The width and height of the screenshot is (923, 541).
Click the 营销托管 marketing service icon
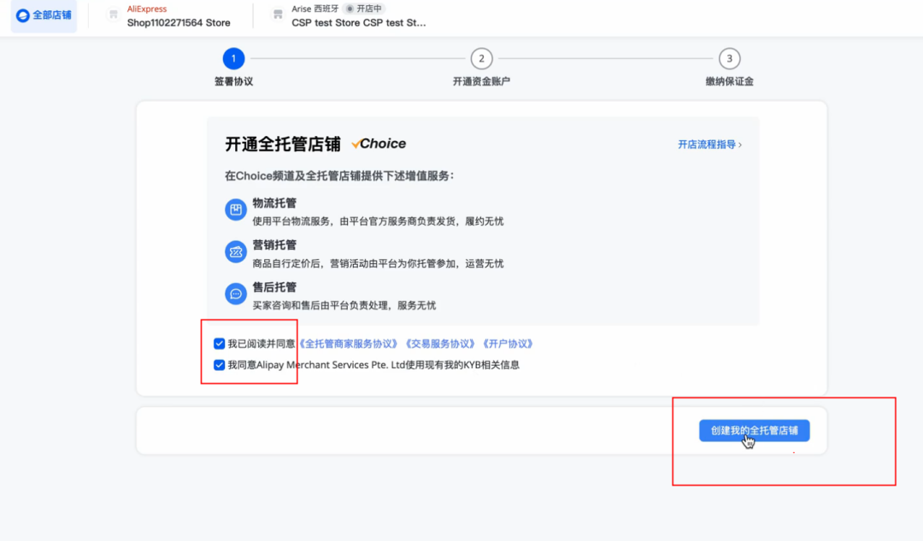coord(236,252)
